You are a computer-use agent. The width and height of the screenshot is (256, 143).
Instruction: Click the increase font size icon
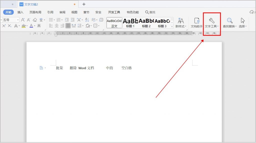23,20
